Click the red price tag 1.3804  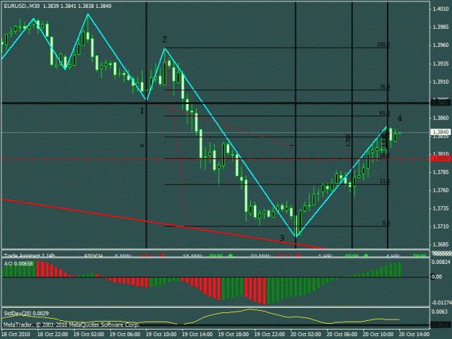point(440,159)
